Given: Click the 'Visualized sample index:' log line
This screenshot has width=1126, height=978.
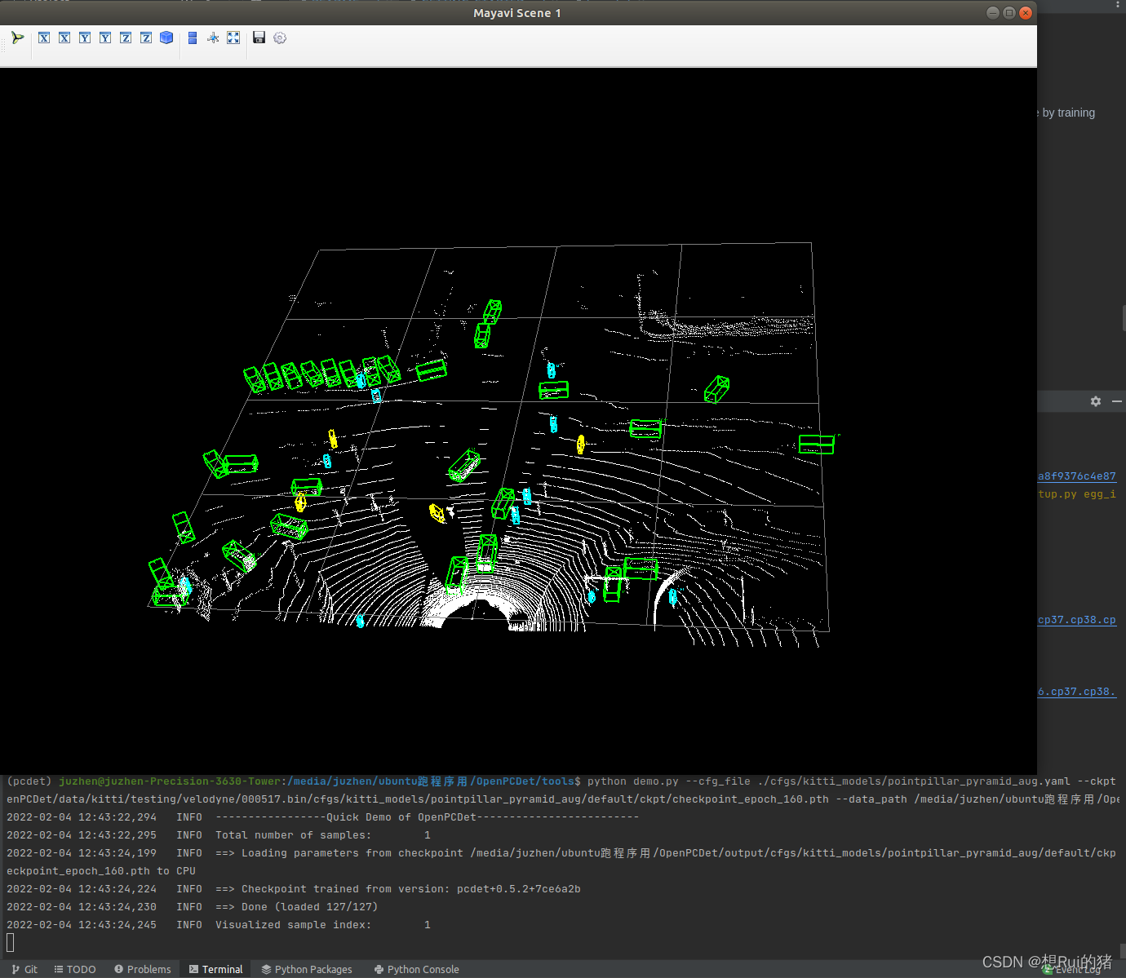Looking at the screenshot, I should coord(218,925).
